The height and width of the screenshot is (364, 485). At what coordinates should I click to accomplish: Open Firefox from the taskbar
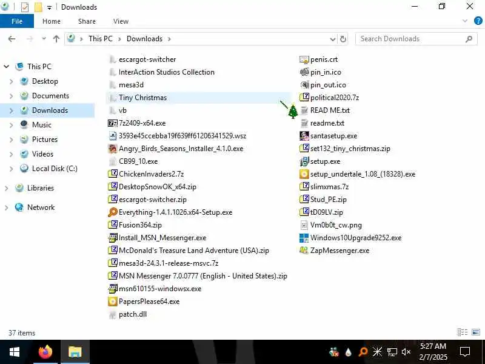pyautogui.click(x=45, y=352)
